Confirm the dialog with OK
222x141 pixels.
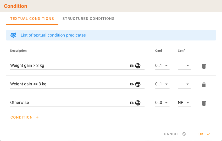tap(204, 134)
